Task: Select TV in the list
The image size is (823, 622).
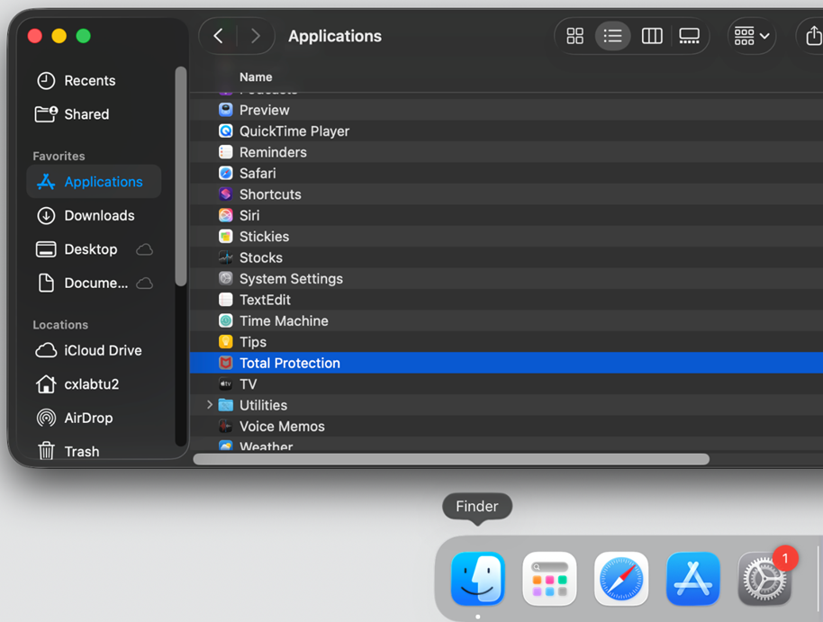Action: click(506, 384)
